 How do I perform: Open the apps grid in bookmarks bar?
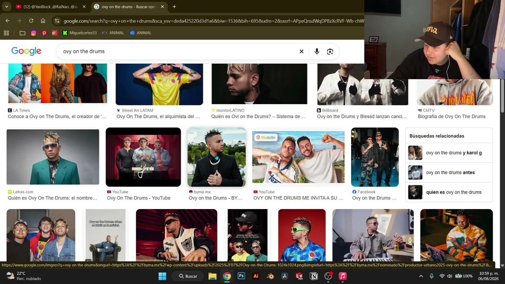coord(6,33)
